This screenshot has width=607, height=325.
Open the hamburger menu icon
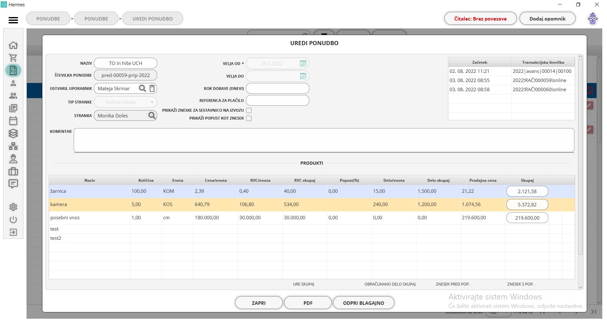[13, 20]
